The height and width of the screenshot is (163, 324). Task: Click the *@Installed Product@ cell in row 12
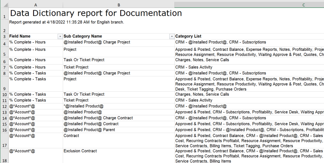coord(83,106)
